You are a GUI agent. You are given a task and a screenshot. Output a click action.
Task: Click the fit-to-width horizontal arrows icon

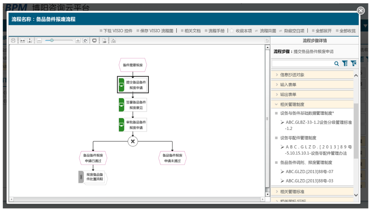[22, 41]
